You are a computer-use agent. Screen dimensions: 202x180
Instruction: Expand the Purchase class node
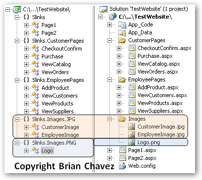point(26,56)
